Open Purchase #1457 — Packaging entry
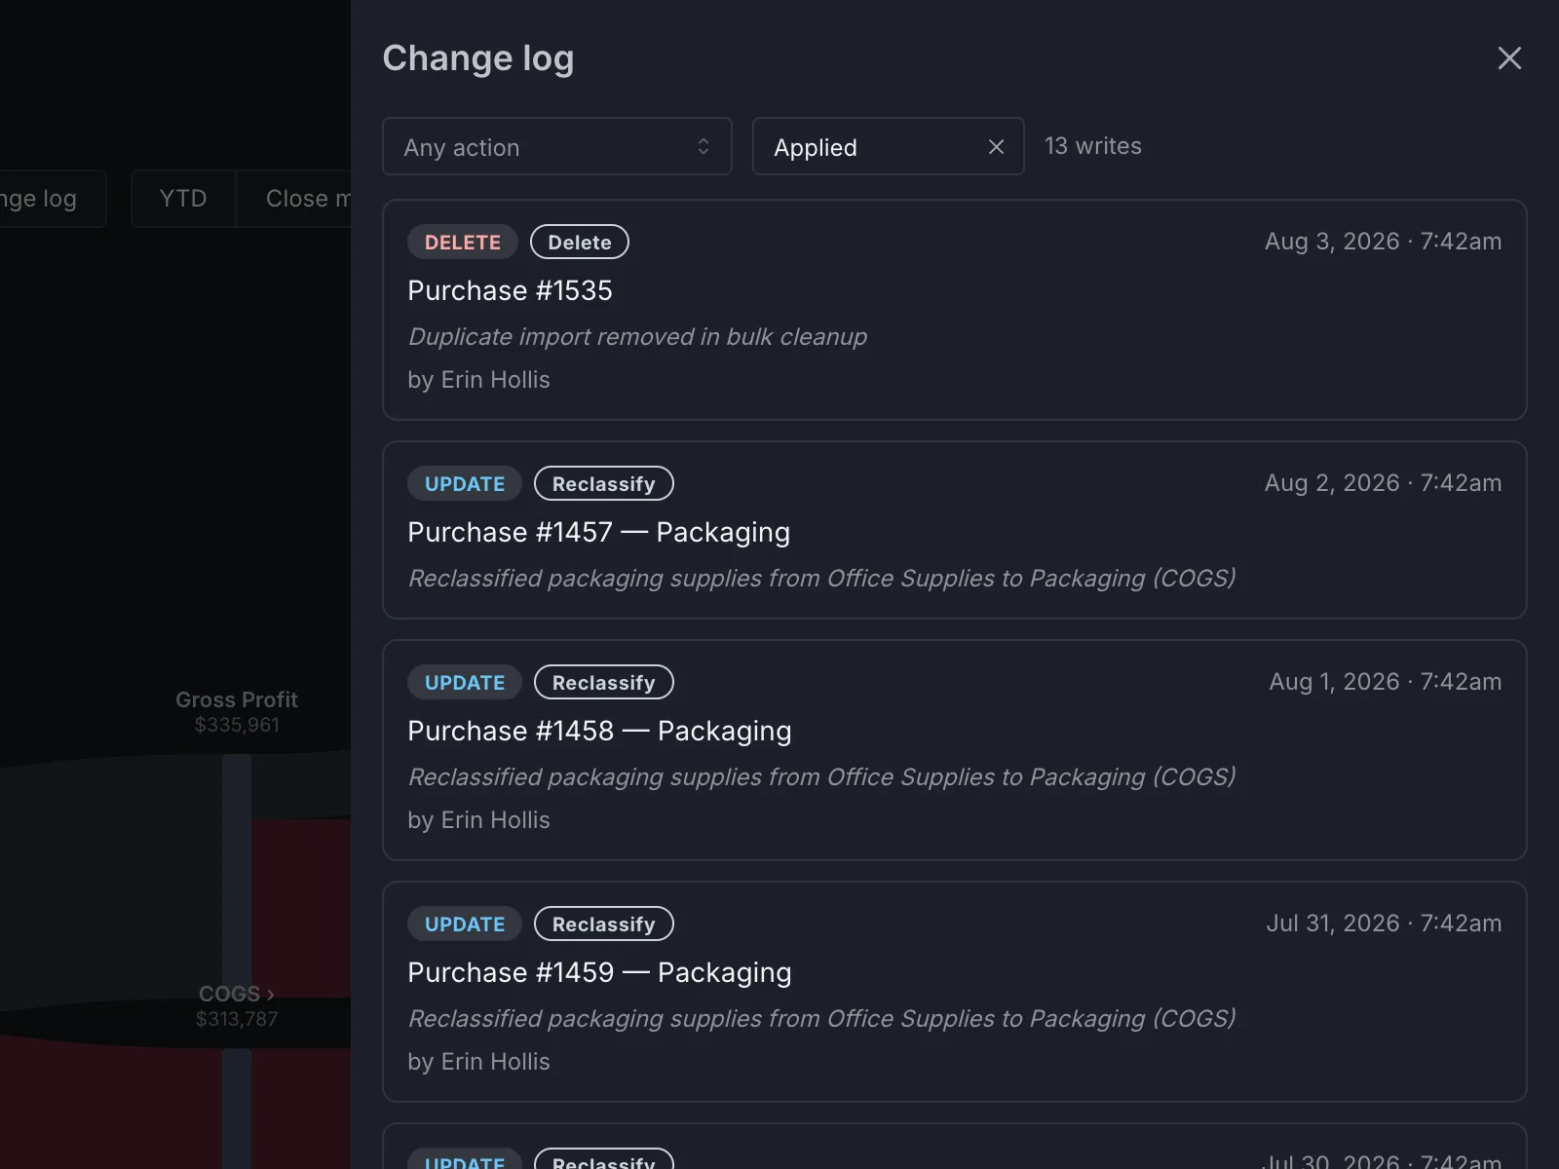 [954, 530]
